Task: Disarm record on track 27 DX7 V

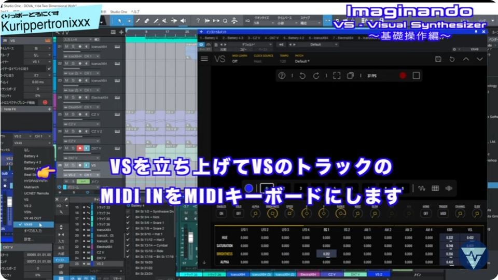Action: pyautogui.click(x=80, y=148)
